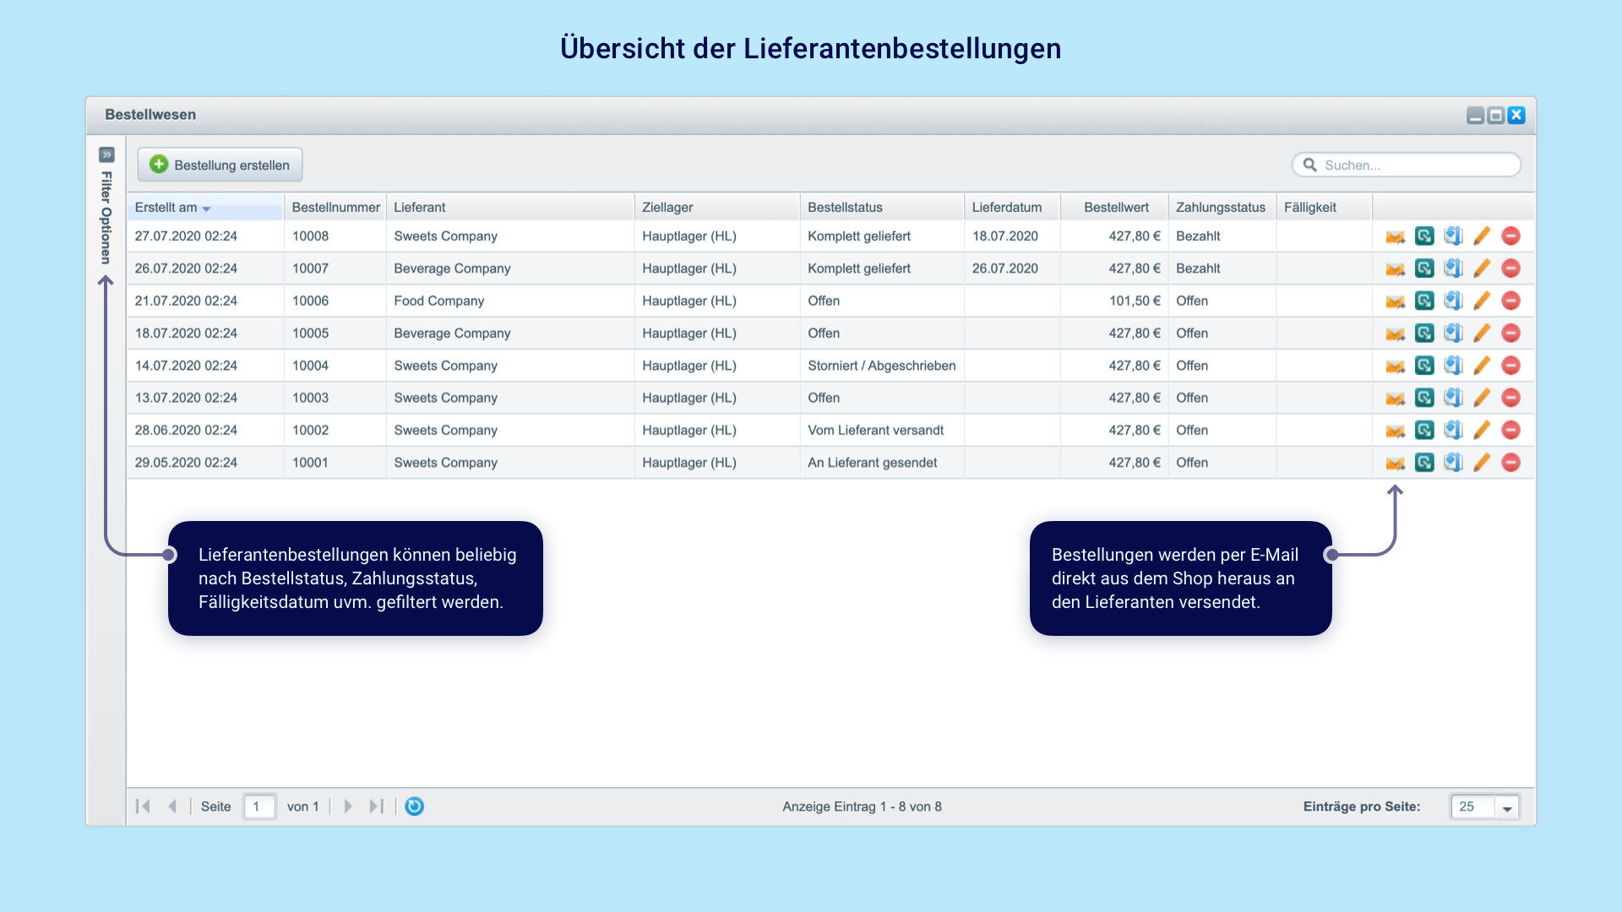Click Bestellung erstellen button

[220, 165]
